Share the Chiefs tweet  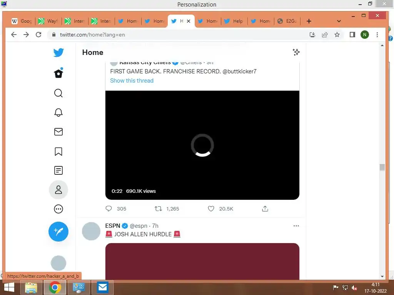pos(265,209)
